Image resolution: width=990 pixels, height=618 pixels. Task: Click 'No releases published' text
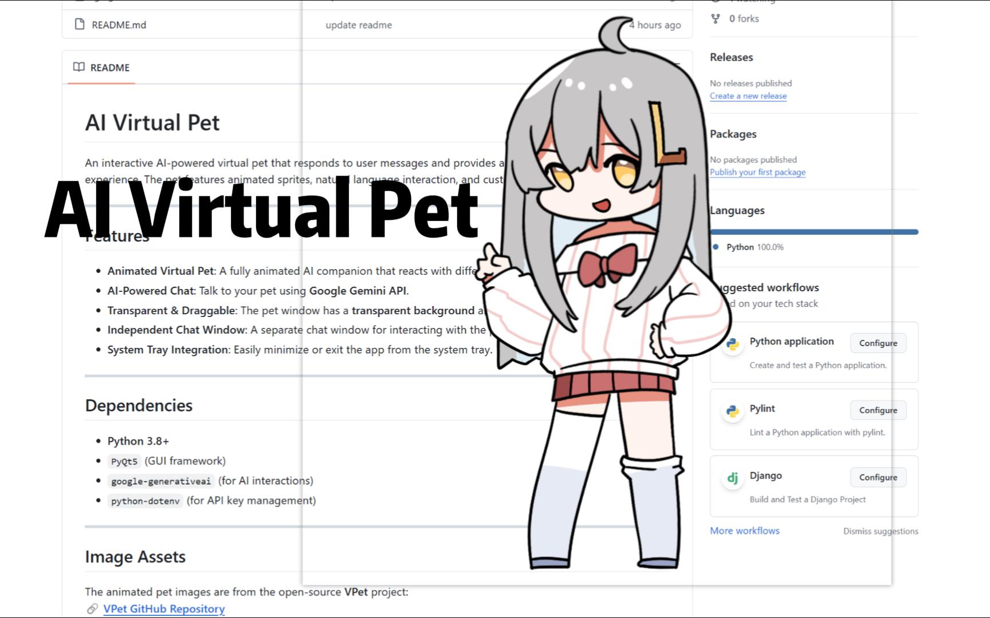tap(751, 83)
